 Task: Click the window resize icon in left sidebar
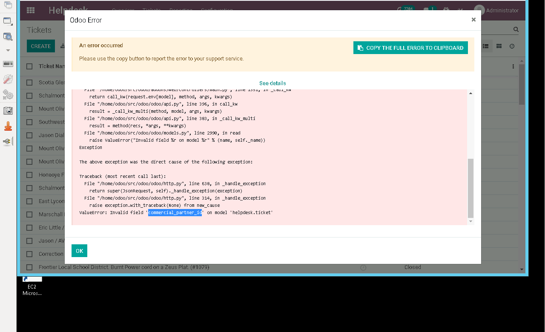tap(8, 21)
